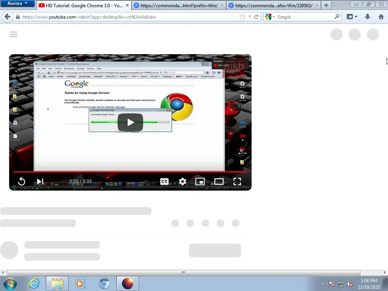Reload the current page

coord(257,17)
